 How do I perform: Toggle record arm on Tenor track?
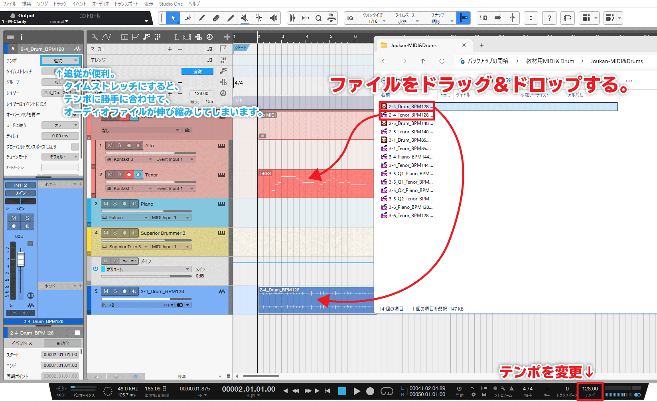pyautogui.click(x=129, y=175)
